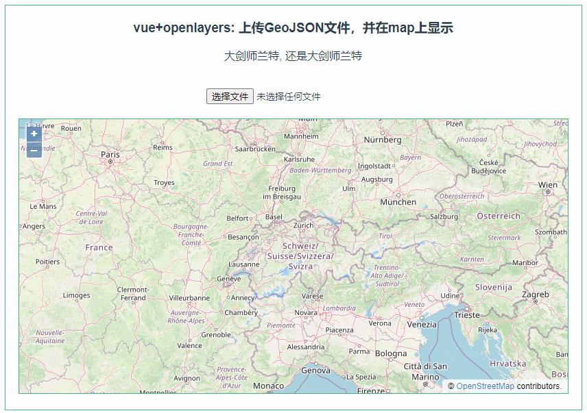
Task: Click the Trieste label on map
Action: coord(467,315)
